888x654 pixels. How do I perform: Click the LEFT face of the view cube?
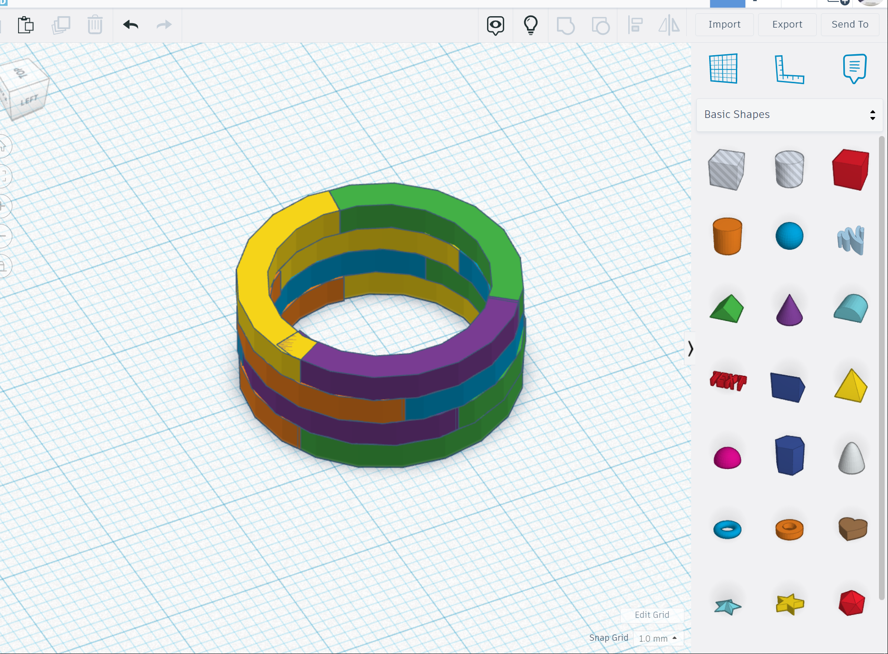pos(29,100)
